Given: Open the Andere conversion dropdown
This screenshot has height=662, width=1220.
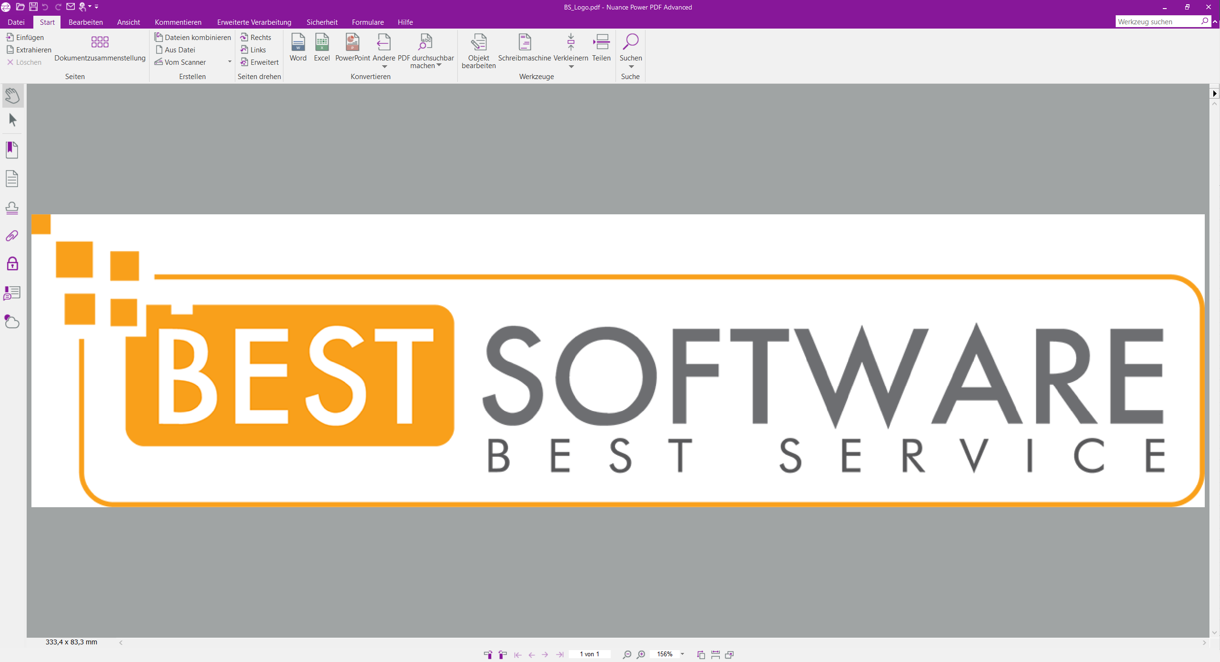Looking at the screenshot, I should coord(384,67).
